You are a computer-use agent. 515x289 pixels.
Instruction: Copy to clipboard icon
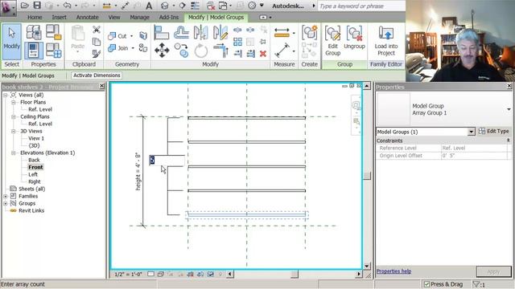[x=97, y=42]
